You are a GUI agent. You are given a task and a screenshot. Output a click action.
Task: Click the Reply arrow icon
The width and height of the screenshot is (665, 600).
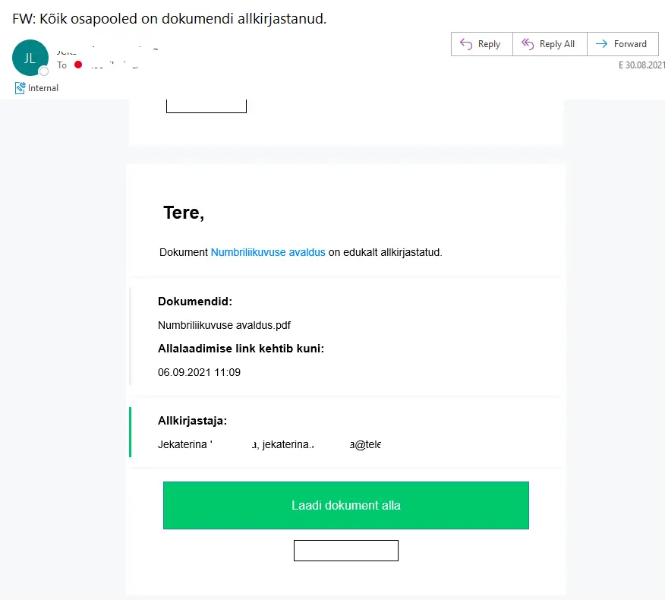(466, 44)
